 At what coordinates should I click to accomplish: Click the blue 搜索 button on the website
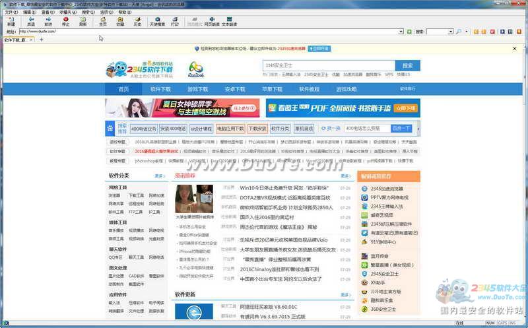point(407,65)
